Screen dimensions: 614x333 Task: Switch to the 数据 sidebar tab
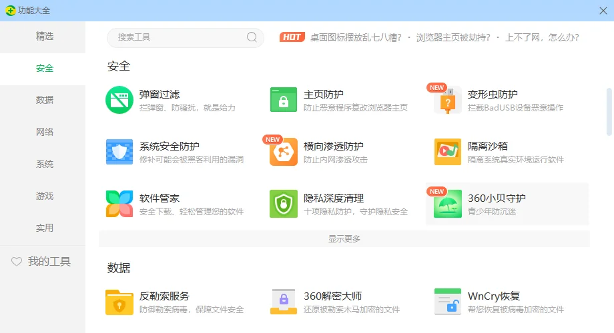pos(43,101)
